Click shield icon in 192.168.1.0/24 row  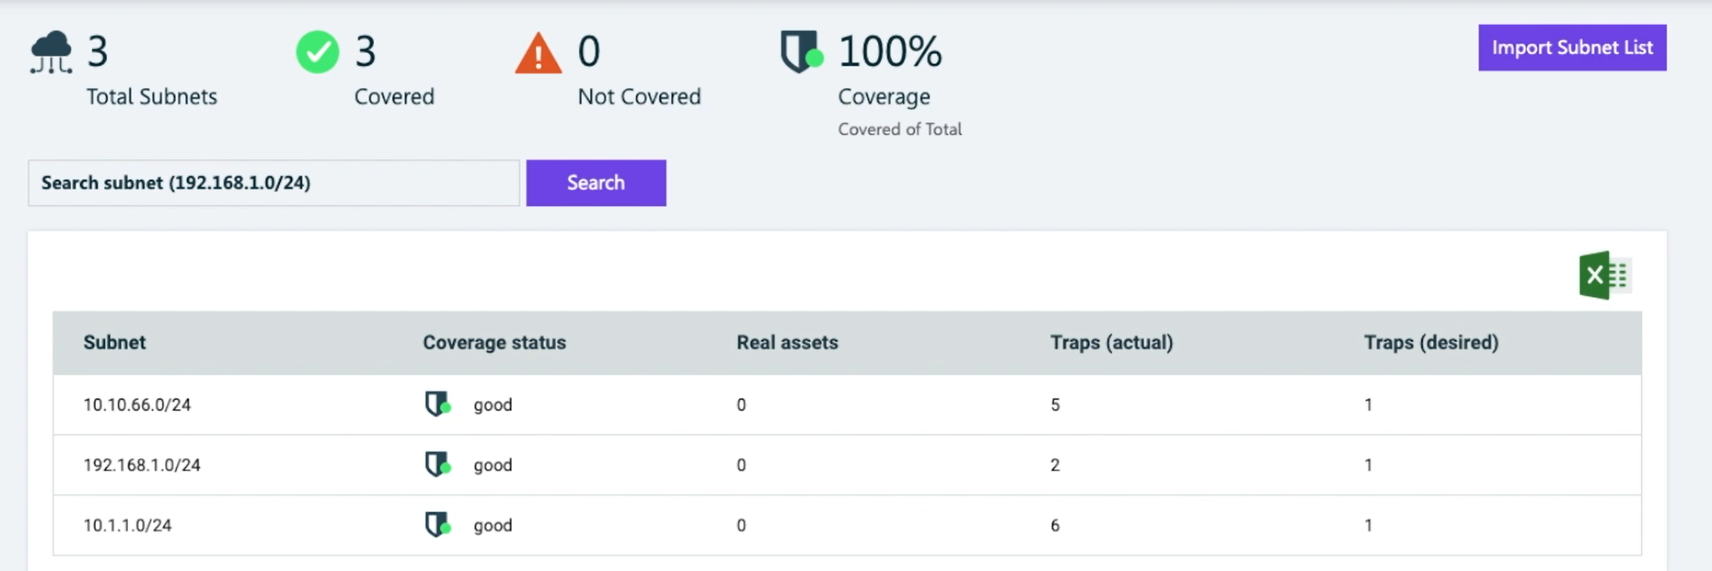pos(438,464)
